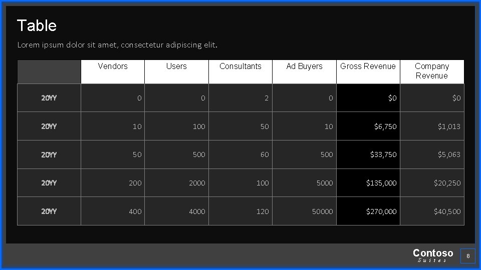The height and width of the screenshot is (270, 481).
Task: Click the first 20YY row label
Action: 49,98
